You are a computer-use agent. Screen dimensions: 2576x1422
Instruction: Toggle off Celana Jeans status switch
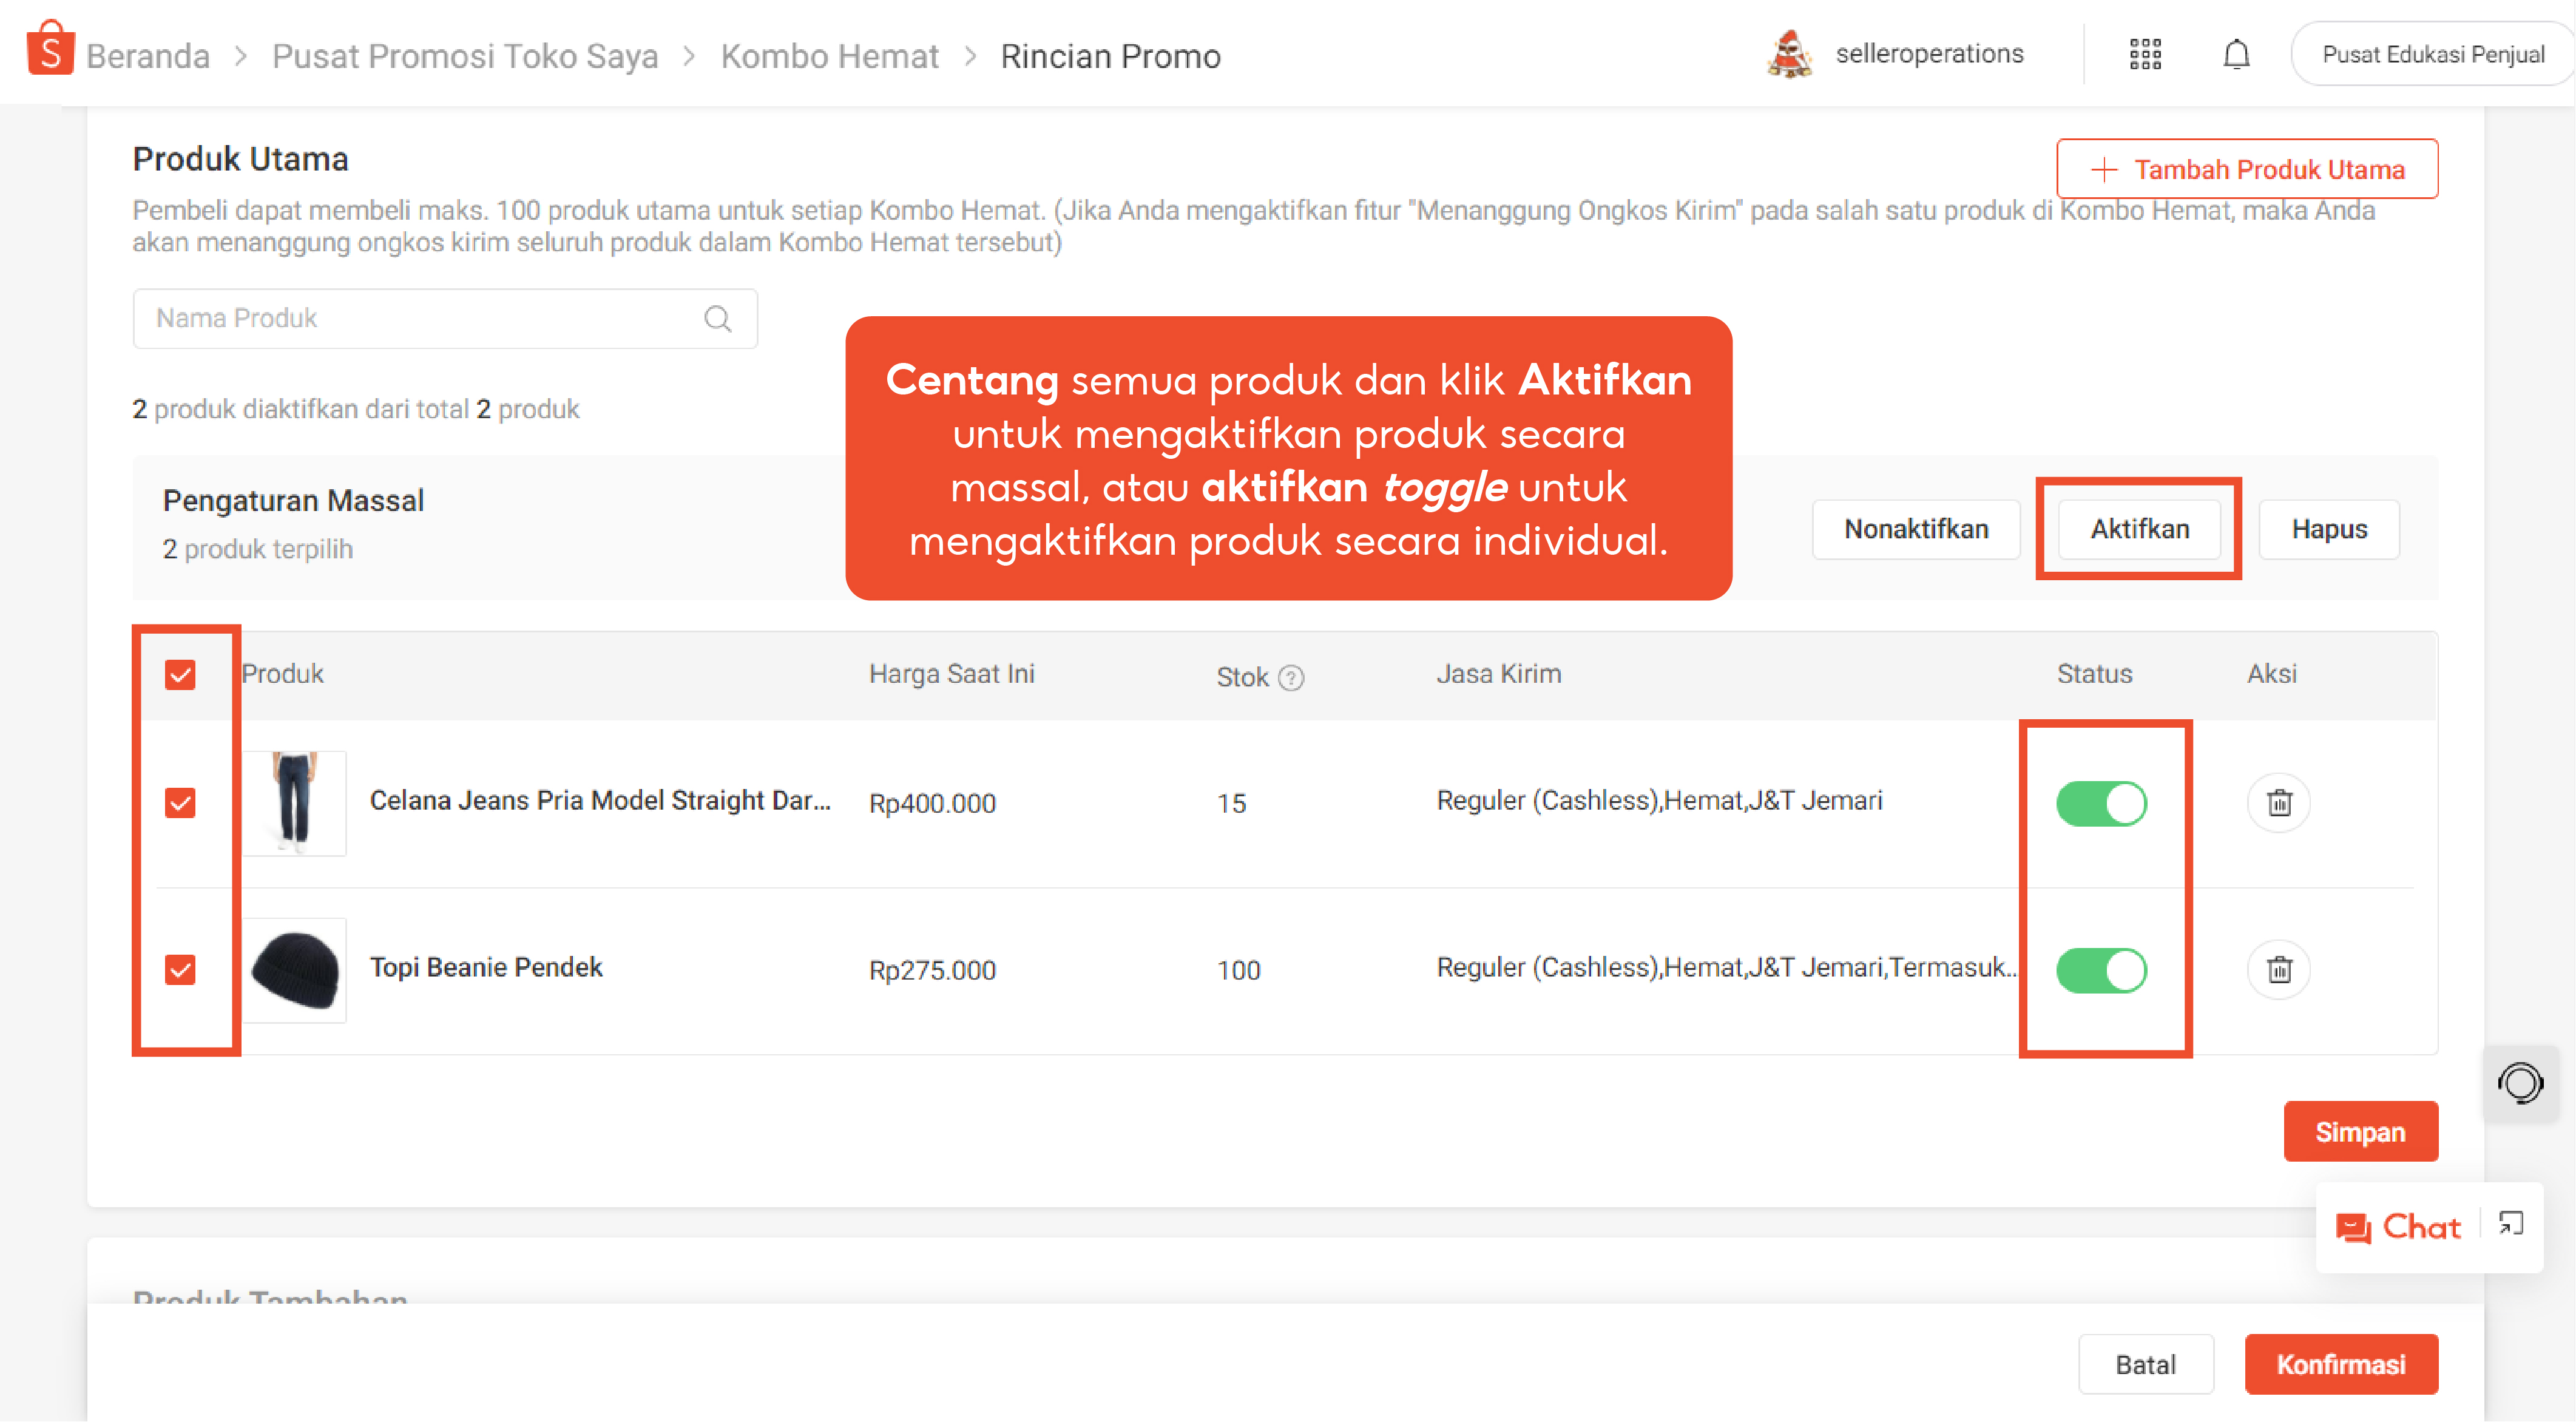coord(2101,803)
